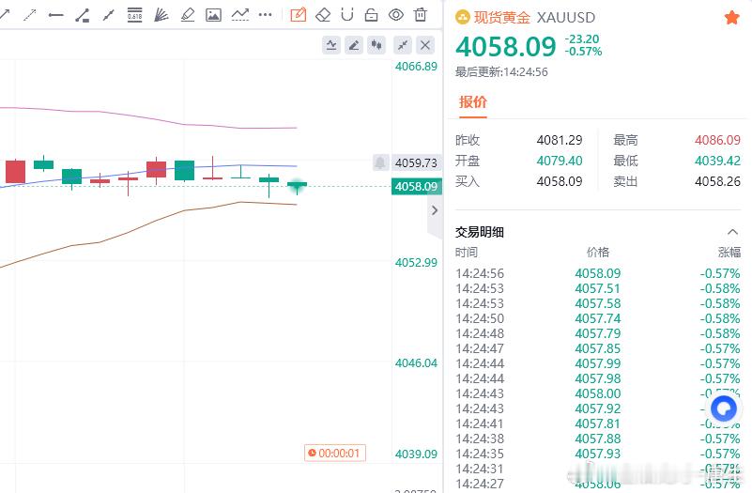Collapse the 交易明细 section
Image resolution: width=752 pixels, height=493 pixels.
click(x=732, y=232)
